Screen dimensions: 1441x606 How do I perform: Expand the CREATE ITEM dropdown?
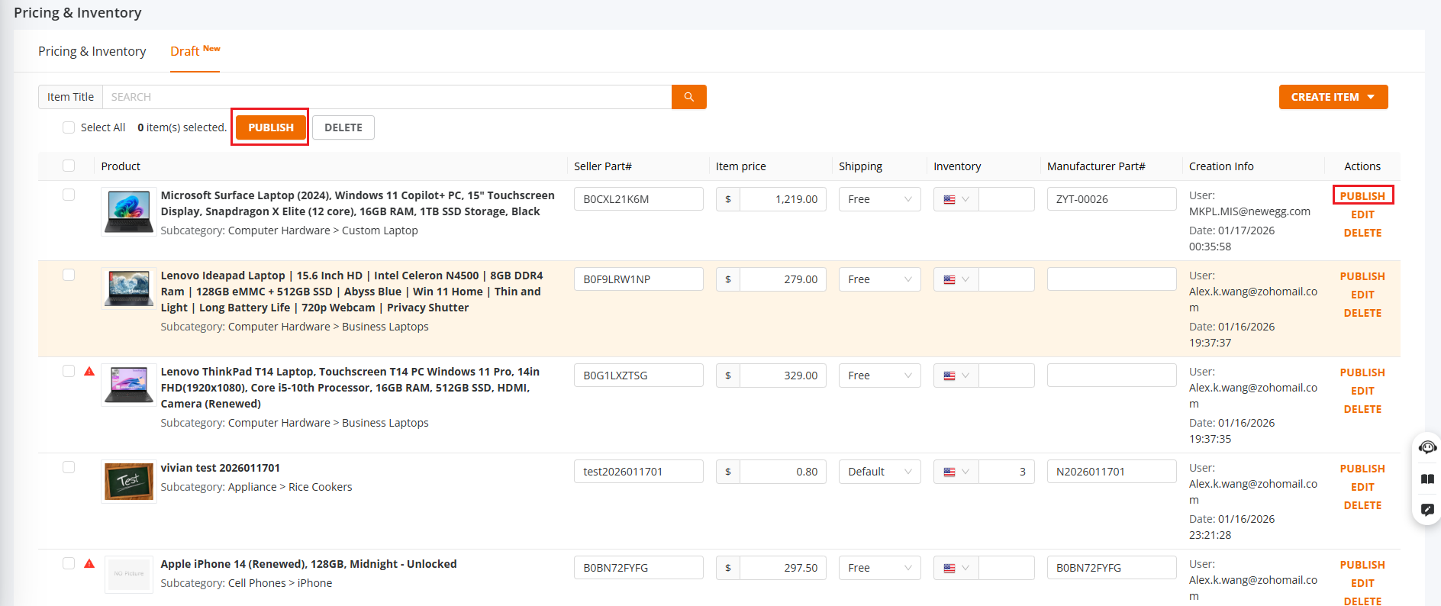(x=1333, y=97)
